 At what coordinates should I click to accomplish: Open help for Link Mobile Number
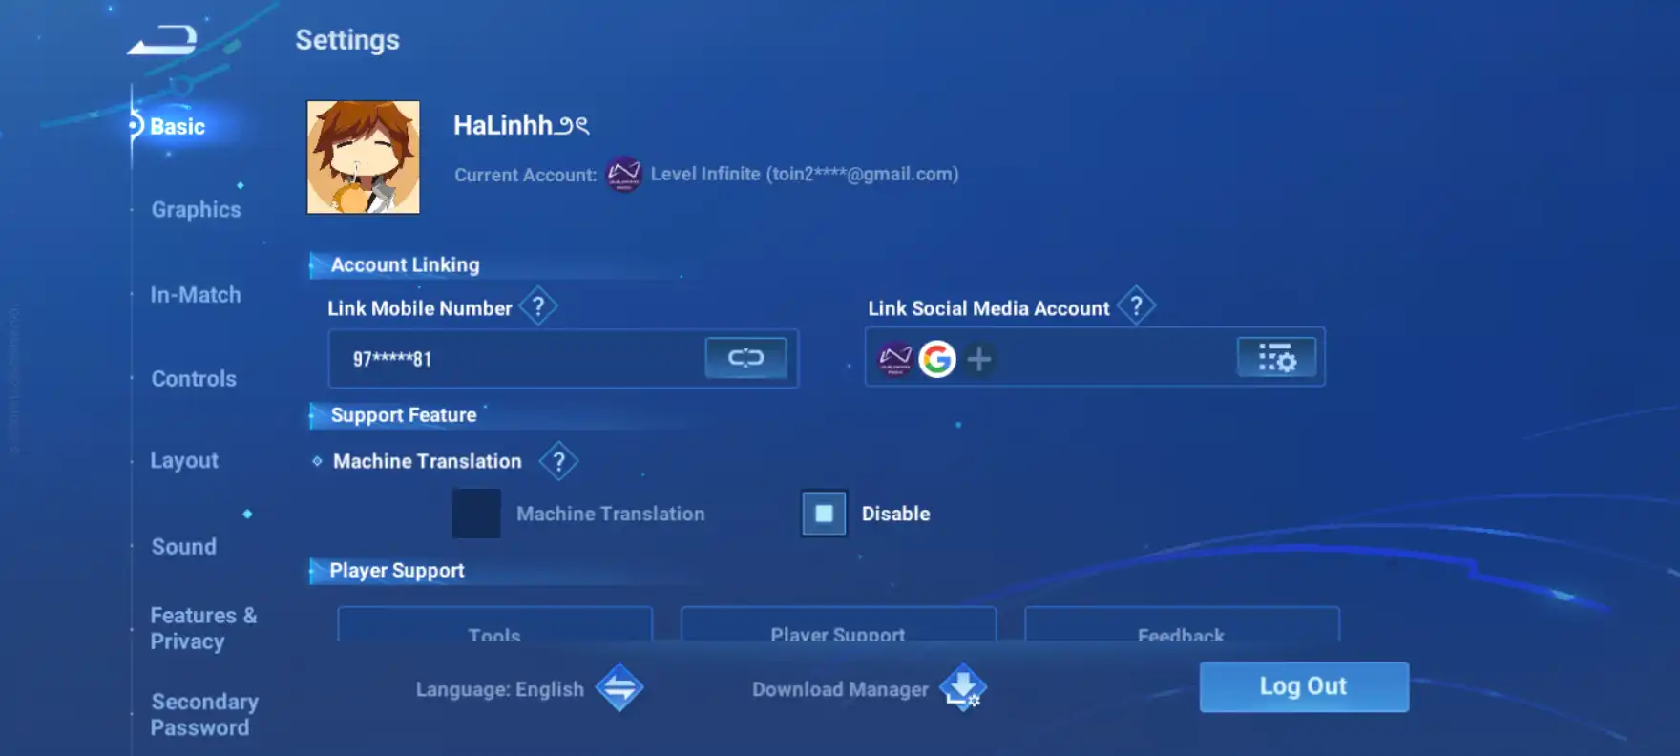click(538, 306)
